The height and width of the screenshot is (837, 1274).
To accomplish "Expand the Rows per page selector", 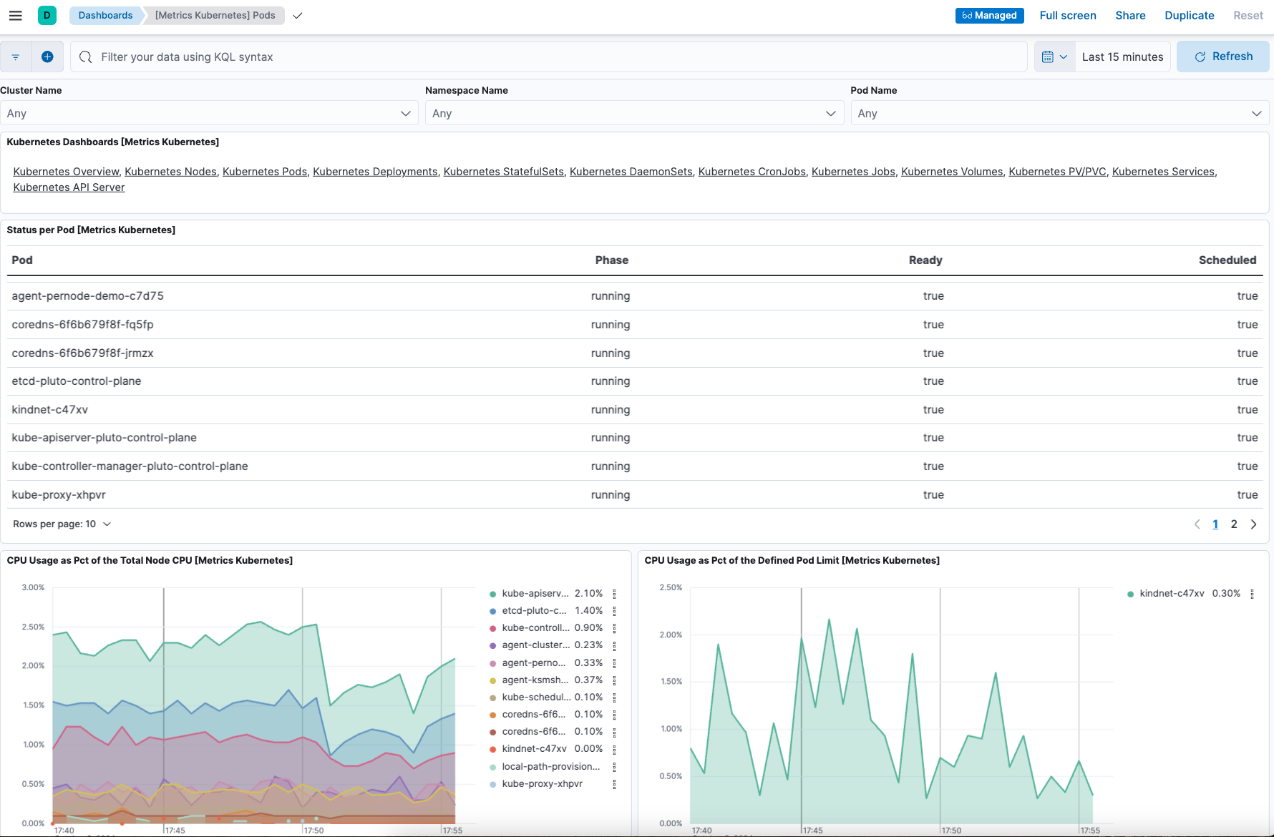I will tap(62, 524).
